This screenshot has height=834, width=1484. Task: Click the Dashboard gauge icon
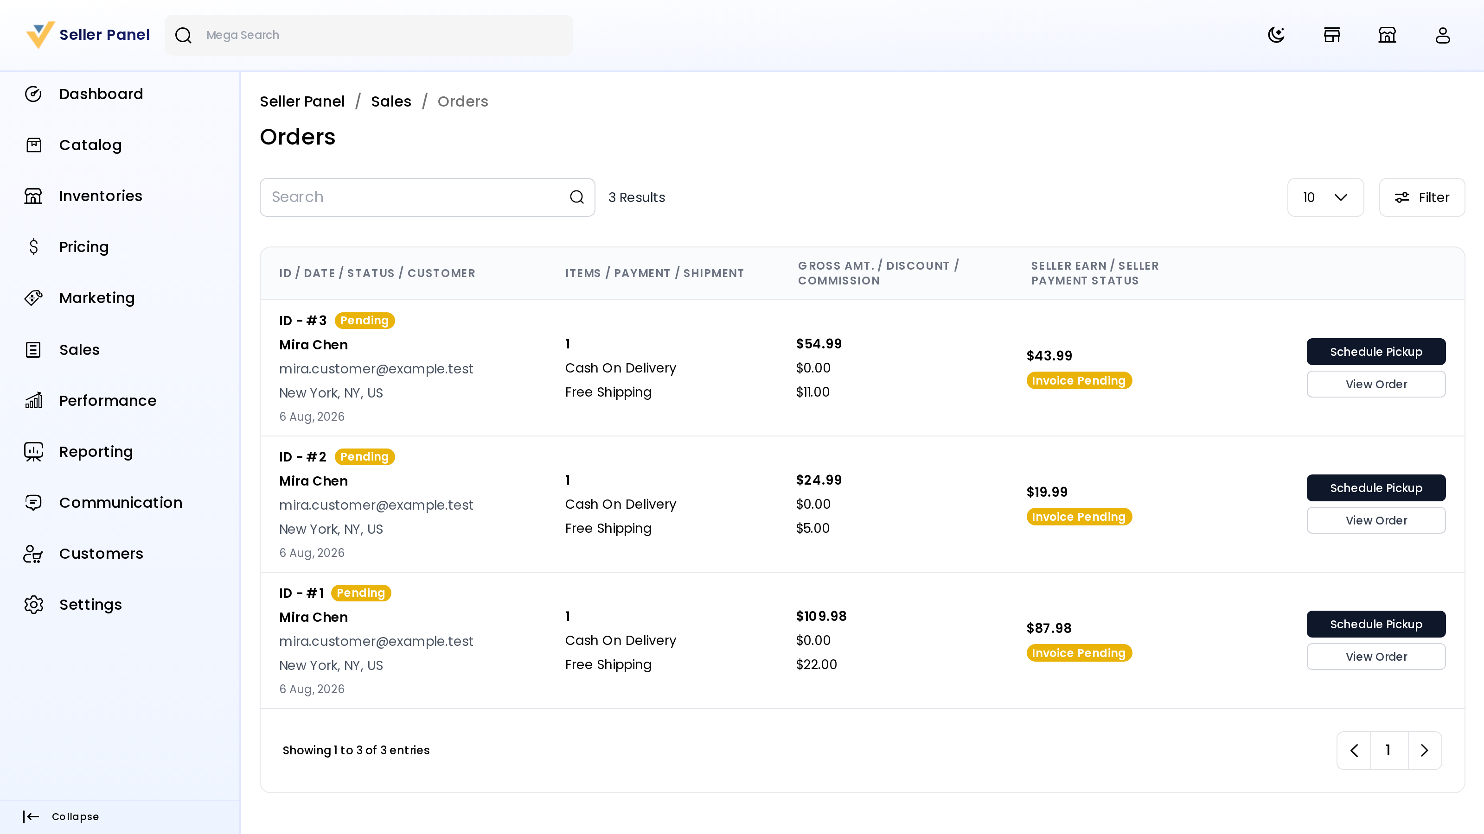(x=33, y=94)
